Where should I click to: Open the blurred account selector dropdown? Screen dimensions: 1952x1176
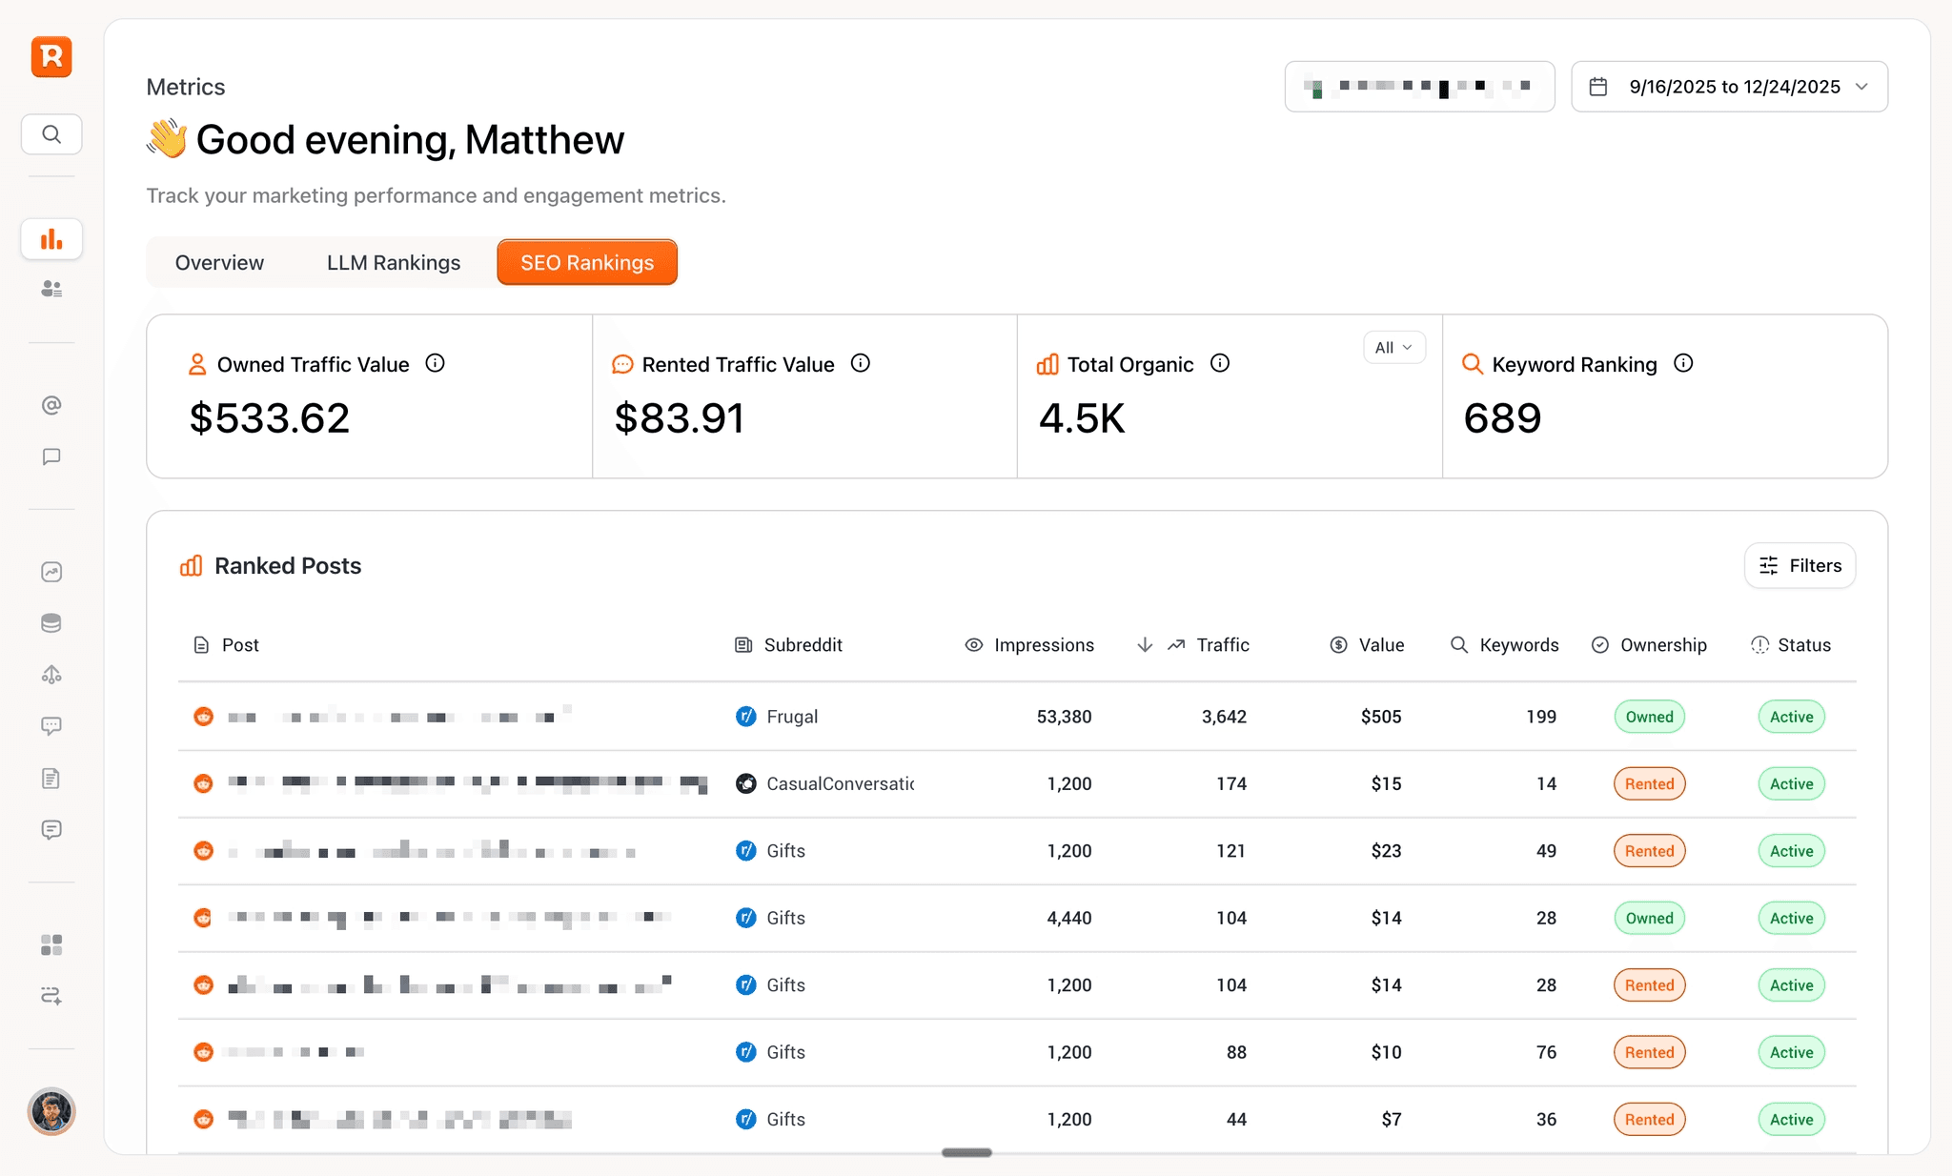[1419, 87]
